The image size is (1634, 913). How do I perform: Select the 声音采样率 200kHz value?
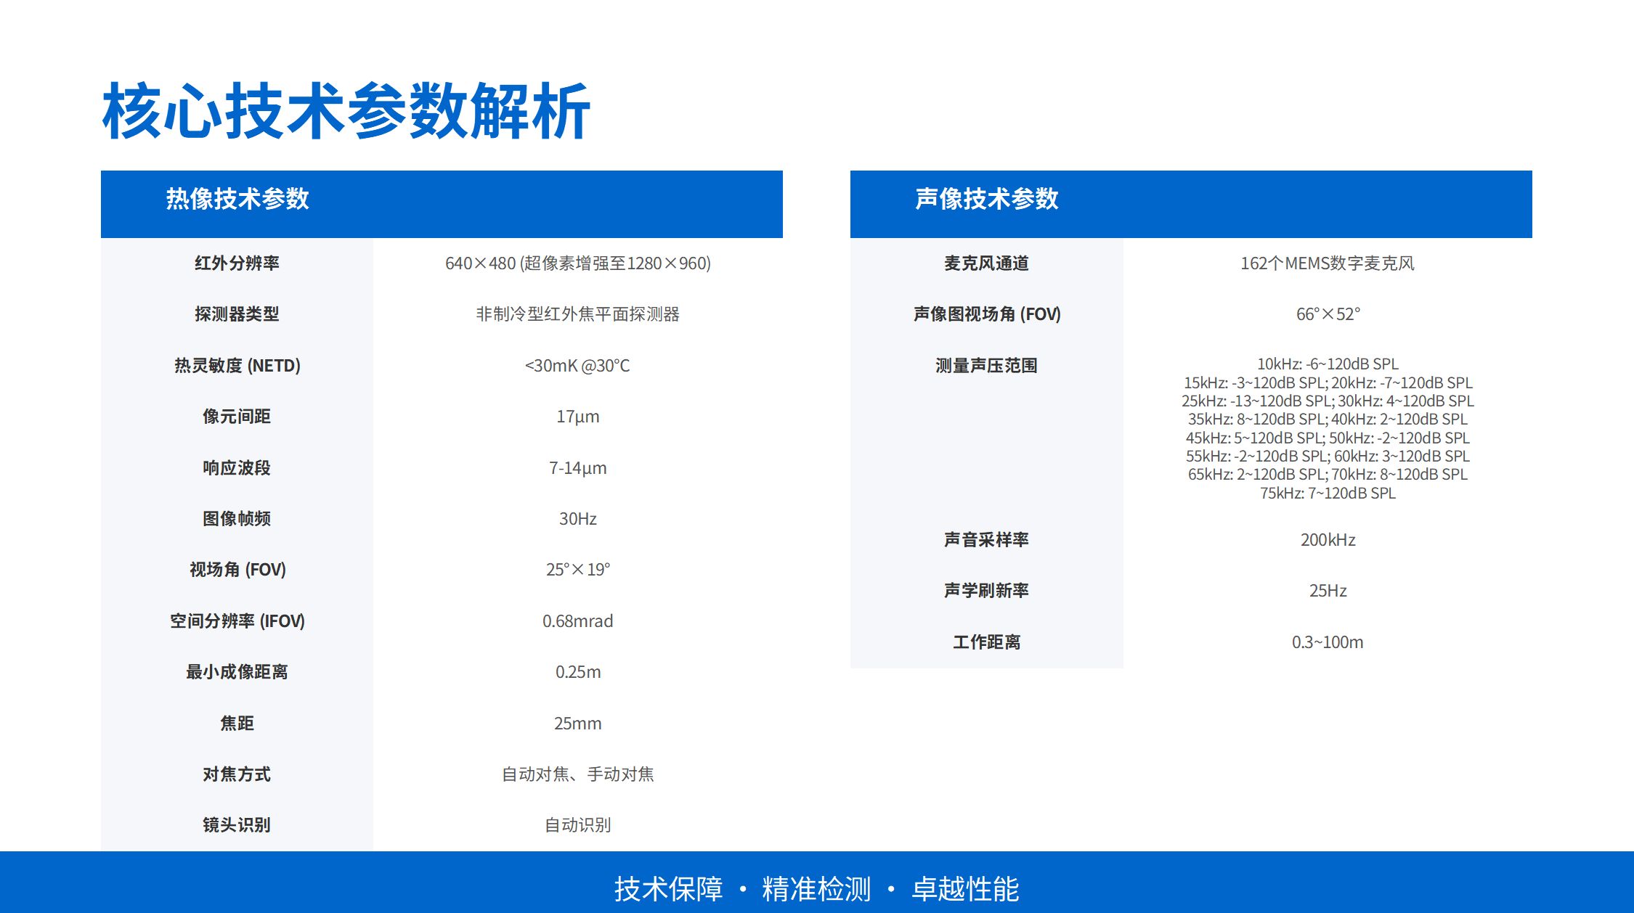pos(1327,540)
